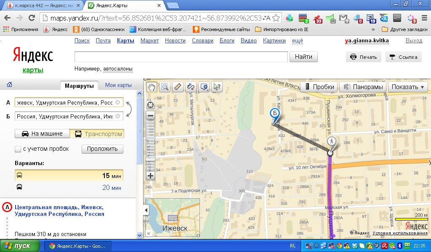The height and width of the screenshot is (252, 431).
Task: Go back to the previous page
Action: (x=8, y=18)
